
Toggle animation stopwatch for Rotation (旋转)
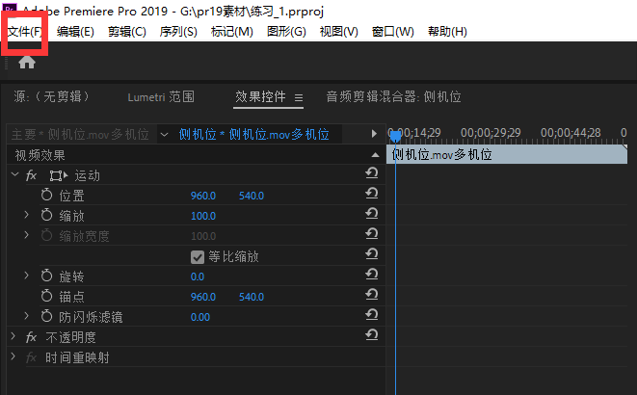(x=46, y=276)
